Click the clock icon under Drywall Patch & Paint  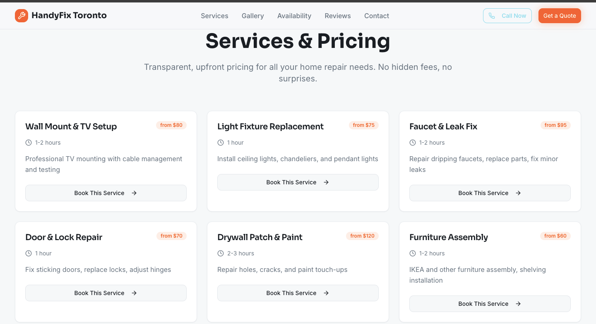[221, 253]
